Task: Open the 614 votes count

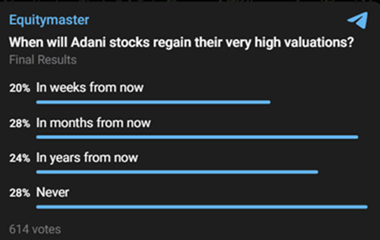Action: [35, 229]
